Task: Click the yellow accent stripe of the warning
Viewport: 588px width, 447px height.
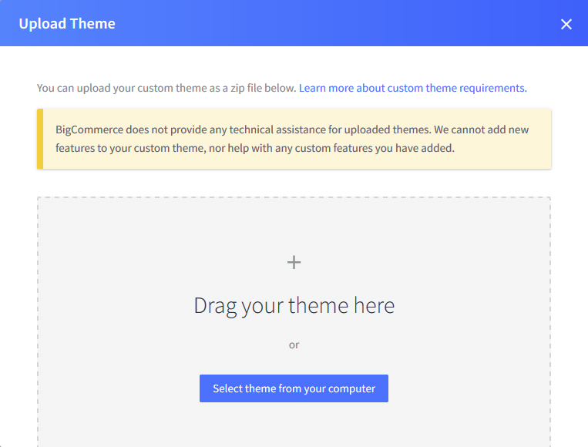Action: click(x=39, y=139)
